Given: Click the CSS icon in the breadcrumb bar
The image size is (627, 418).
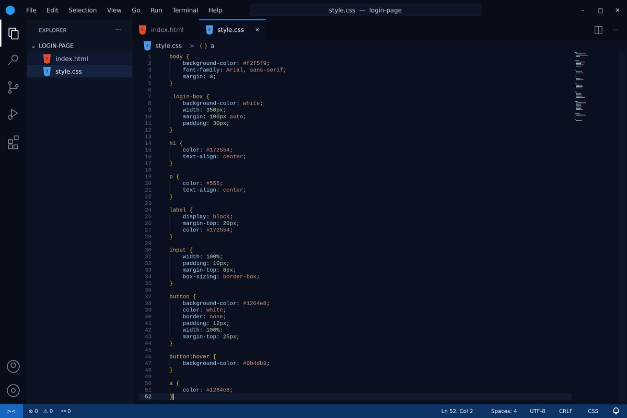Looking at the screenshot, I should (147, 46).
